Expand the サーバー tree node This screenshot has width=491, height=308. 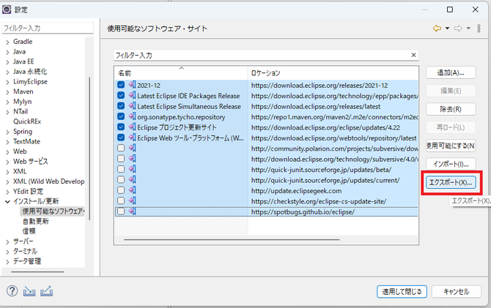[x=7, y=241]
